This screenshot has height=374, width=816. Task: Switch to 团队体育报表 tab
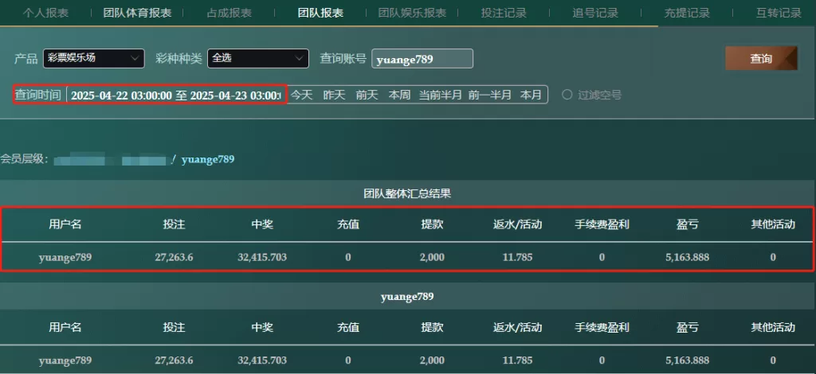coord(137,13)
